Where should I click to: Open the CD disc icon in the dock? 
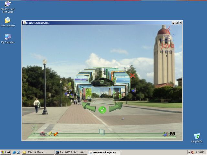pyautogui.click(x=43, y=134)
